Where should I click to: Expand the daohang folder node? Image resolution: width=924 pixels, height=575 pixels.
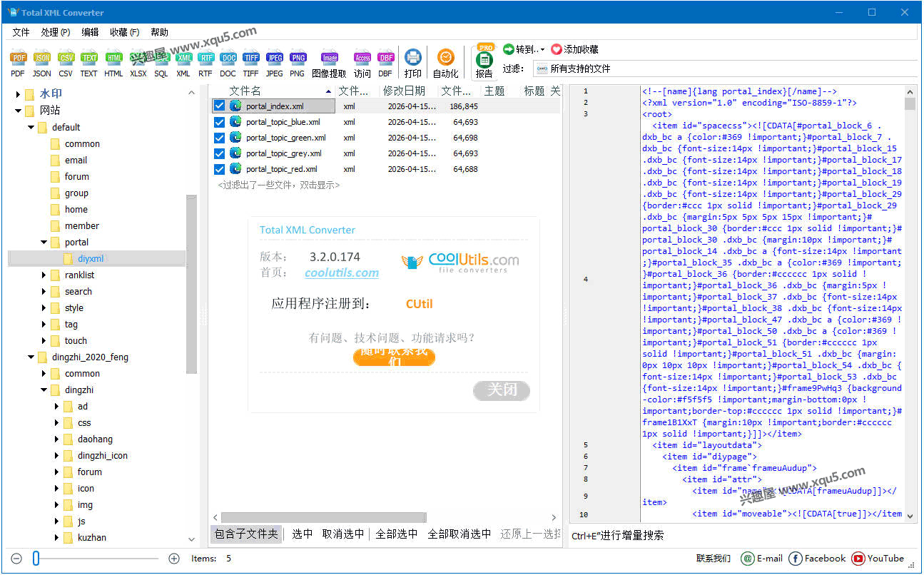click(x=57, y=439)
